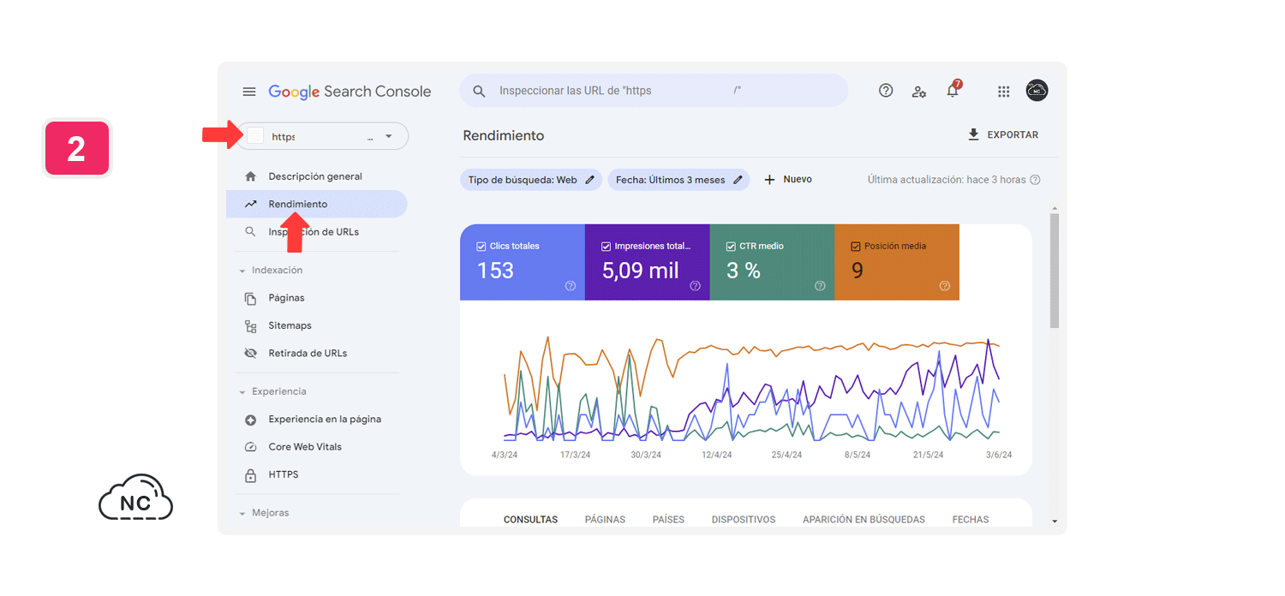Edit the Tipo de búsqueda filter pencil
The image size is (1285, 596).
pyautogui.click(x=589, y=180)
